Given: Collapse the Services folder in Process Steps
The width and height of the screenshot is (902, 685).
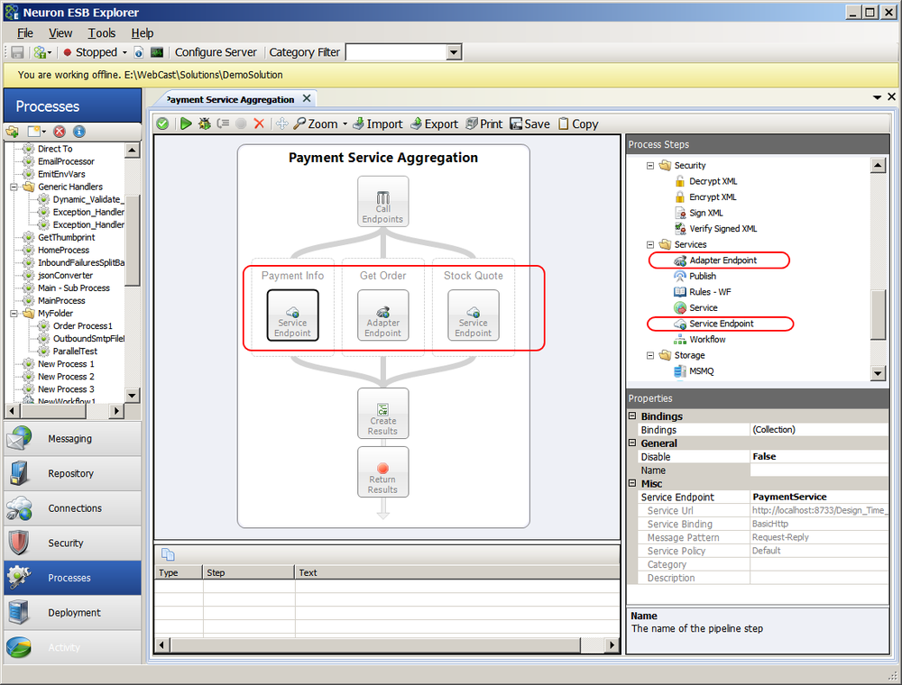Looking at the screenshot, I should [x=650, y=245].
